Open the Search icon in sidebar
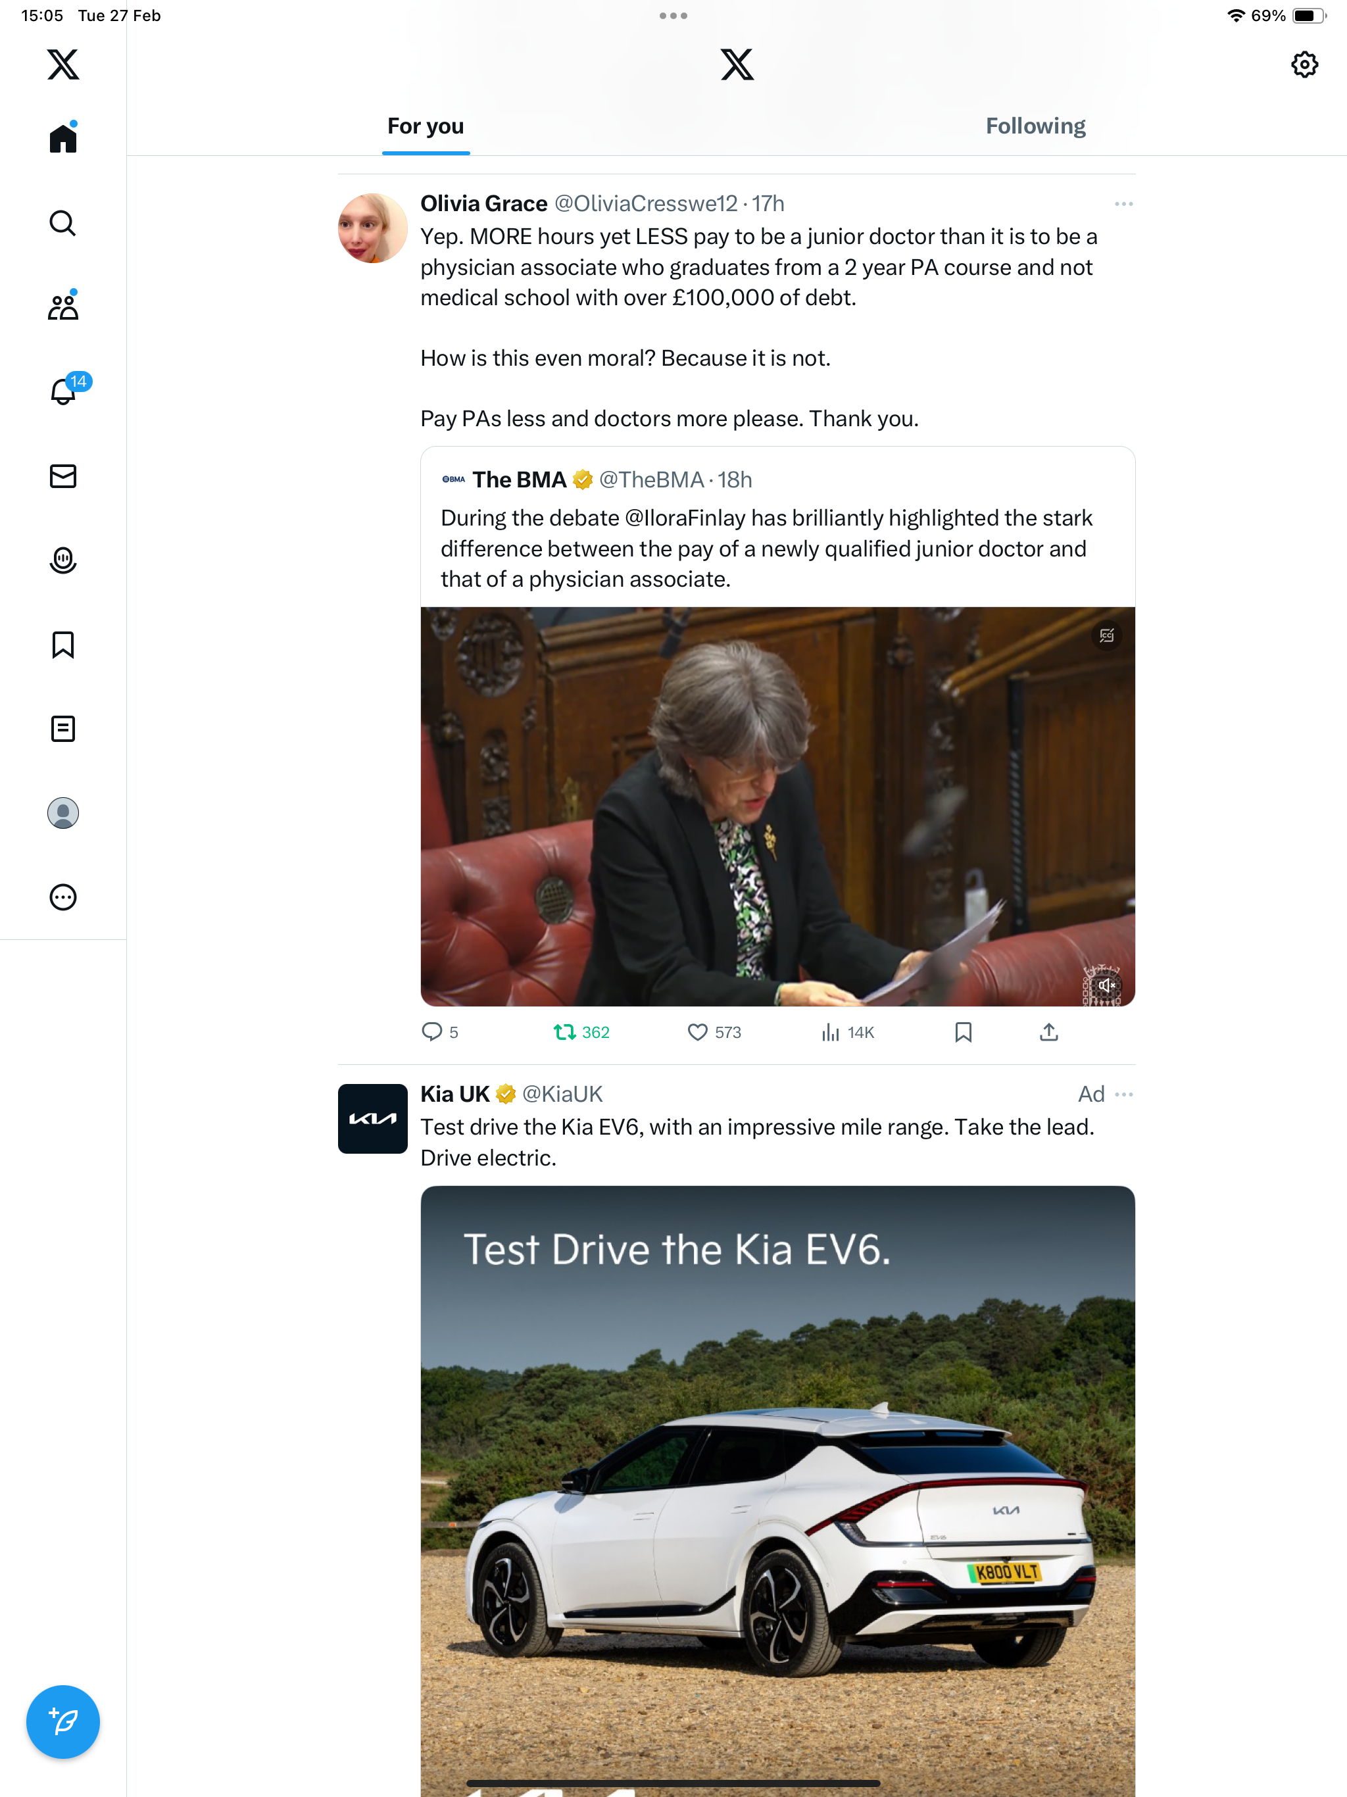This screenshot has height=1797, width=1347. (x=62, y=222)
